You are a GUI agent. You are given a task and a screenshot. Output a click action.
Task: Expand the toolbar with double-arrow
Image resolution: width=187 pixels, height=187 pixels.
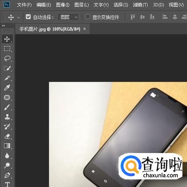[x=3, y=26]
